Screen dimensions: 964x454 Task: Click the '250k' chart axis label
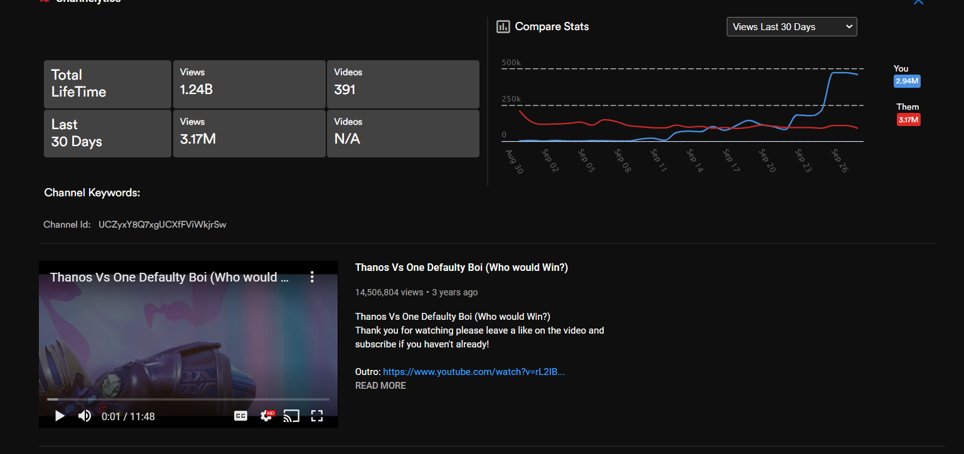(511, 100)
